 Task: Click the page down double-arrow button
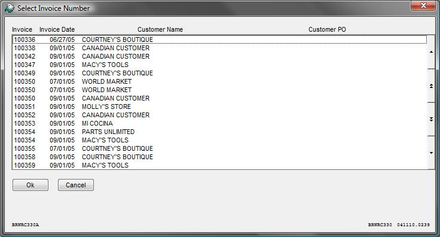point(431,119)
